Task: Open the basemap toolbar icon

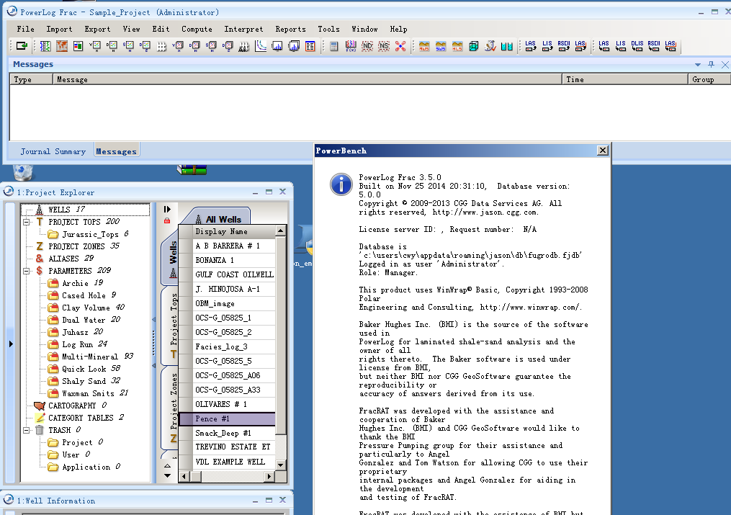Action: (61, 45)
